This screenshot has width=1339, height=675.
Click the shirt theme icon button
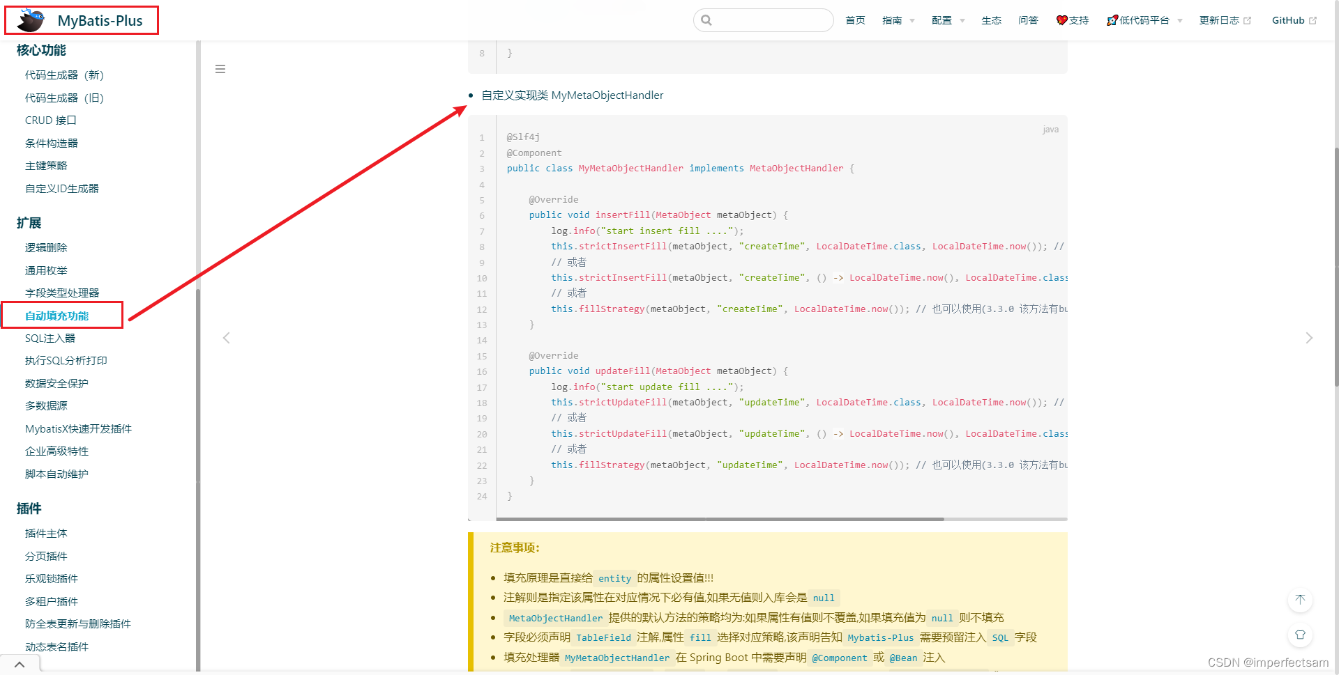click(x=1300, y=635)
